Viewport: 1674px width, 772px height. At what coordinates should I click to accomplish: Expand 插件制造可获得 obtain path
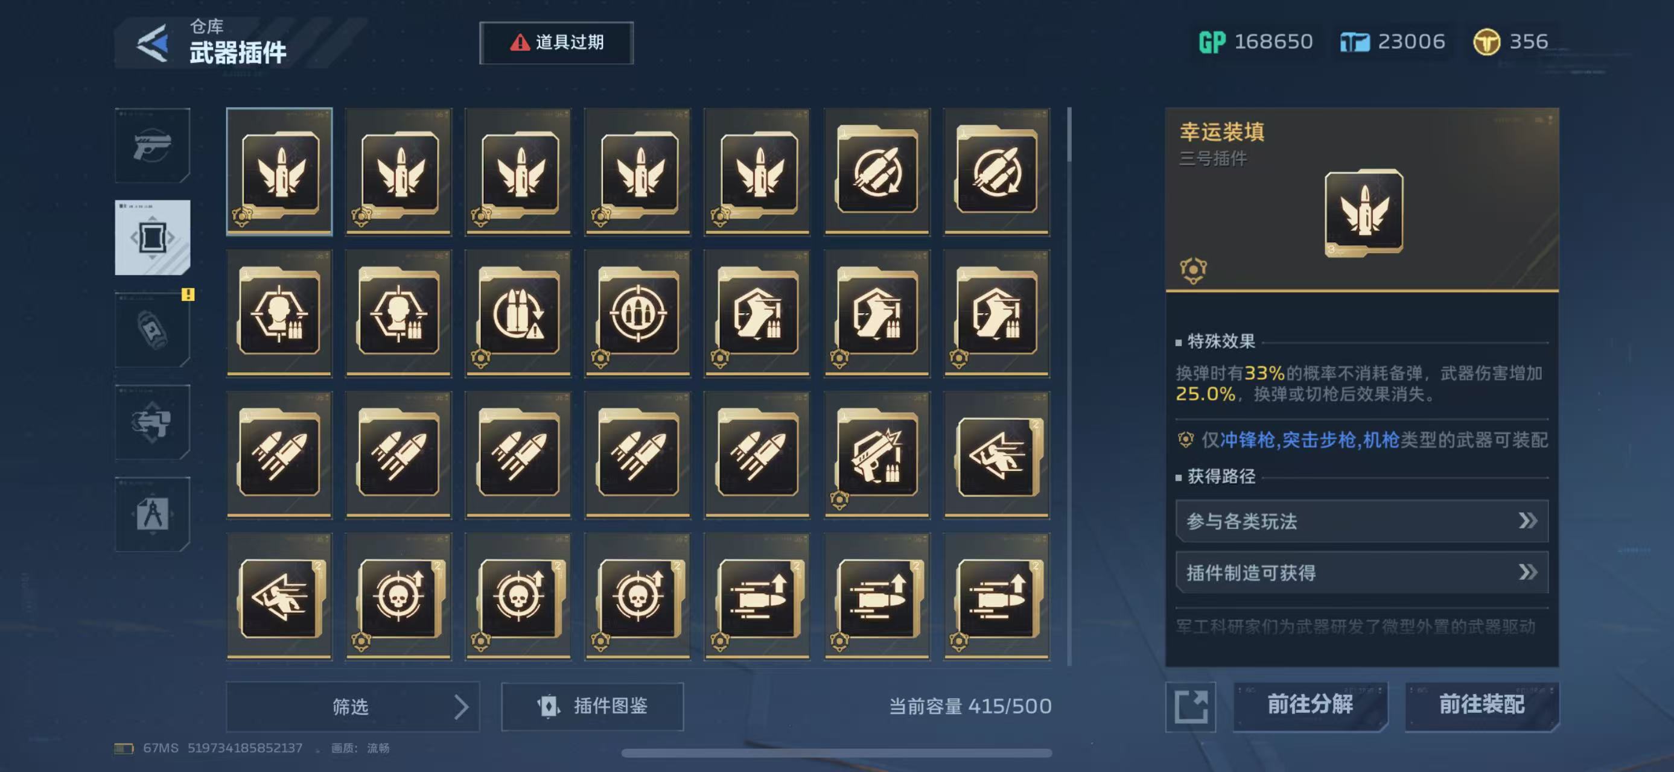pyautogui.click(x=1361, y=573)
